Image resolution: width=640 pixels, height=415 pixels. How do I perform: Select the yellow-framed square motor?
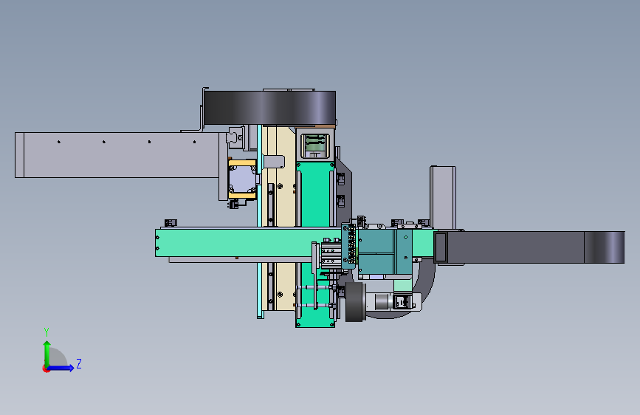(x=242, y=179)
